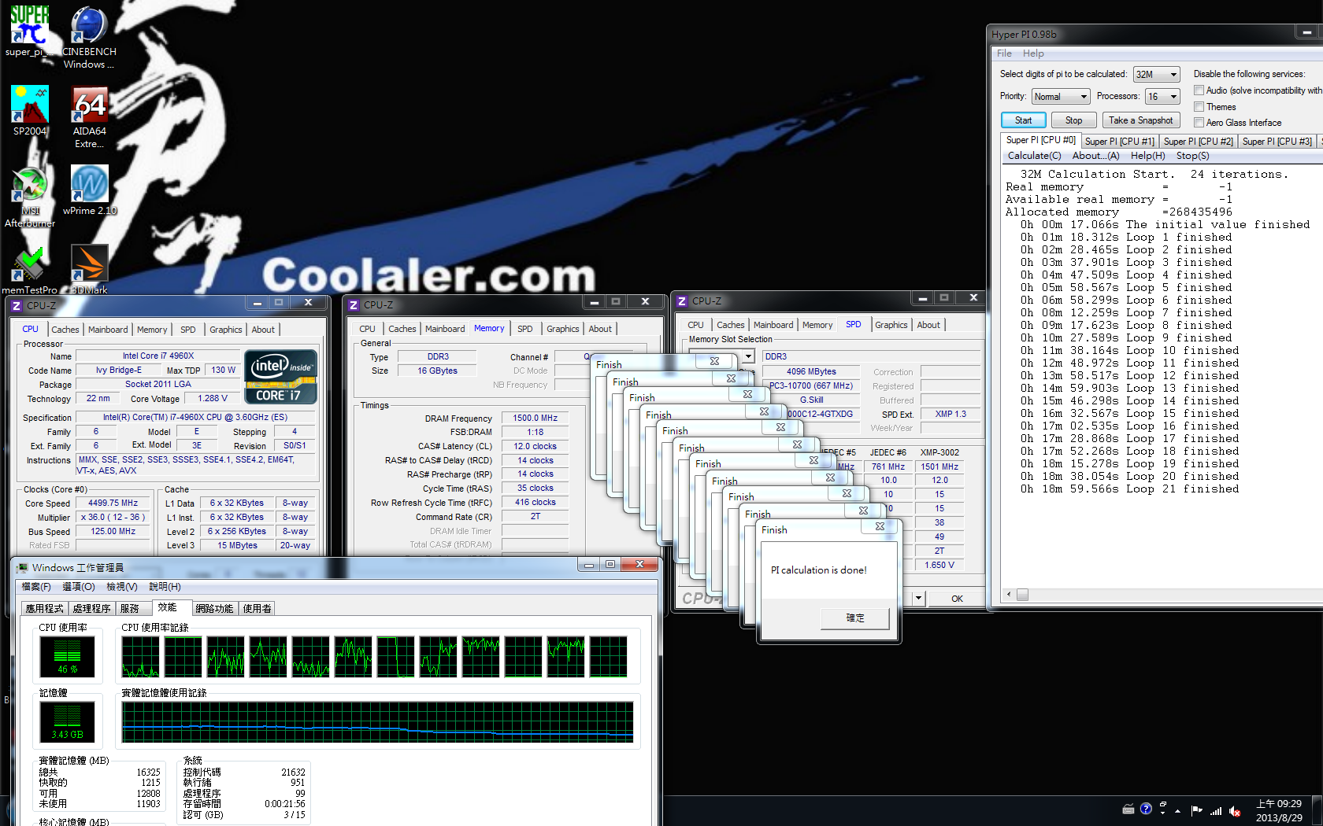Click the language bar restore icon in the tray

click(1162, 804)
